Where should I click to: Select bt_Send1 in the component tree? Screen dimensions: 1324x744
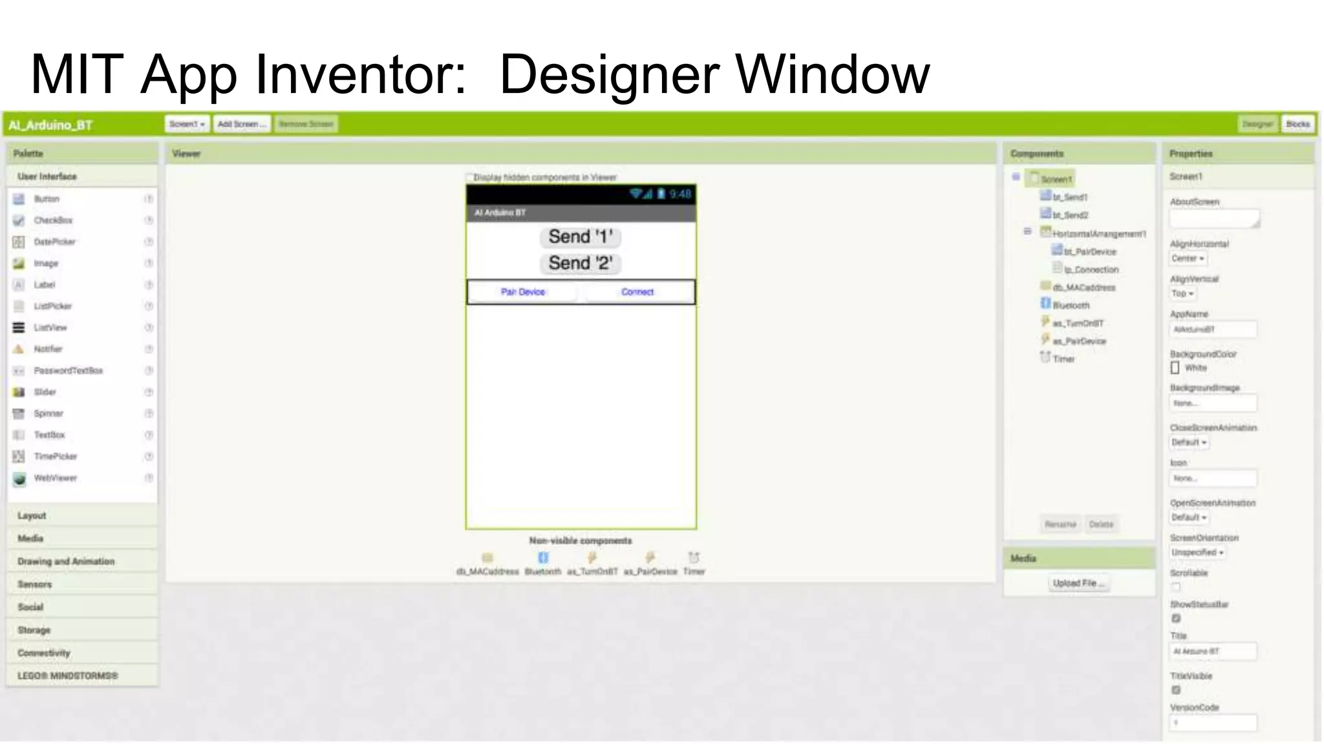(1070, 197)
